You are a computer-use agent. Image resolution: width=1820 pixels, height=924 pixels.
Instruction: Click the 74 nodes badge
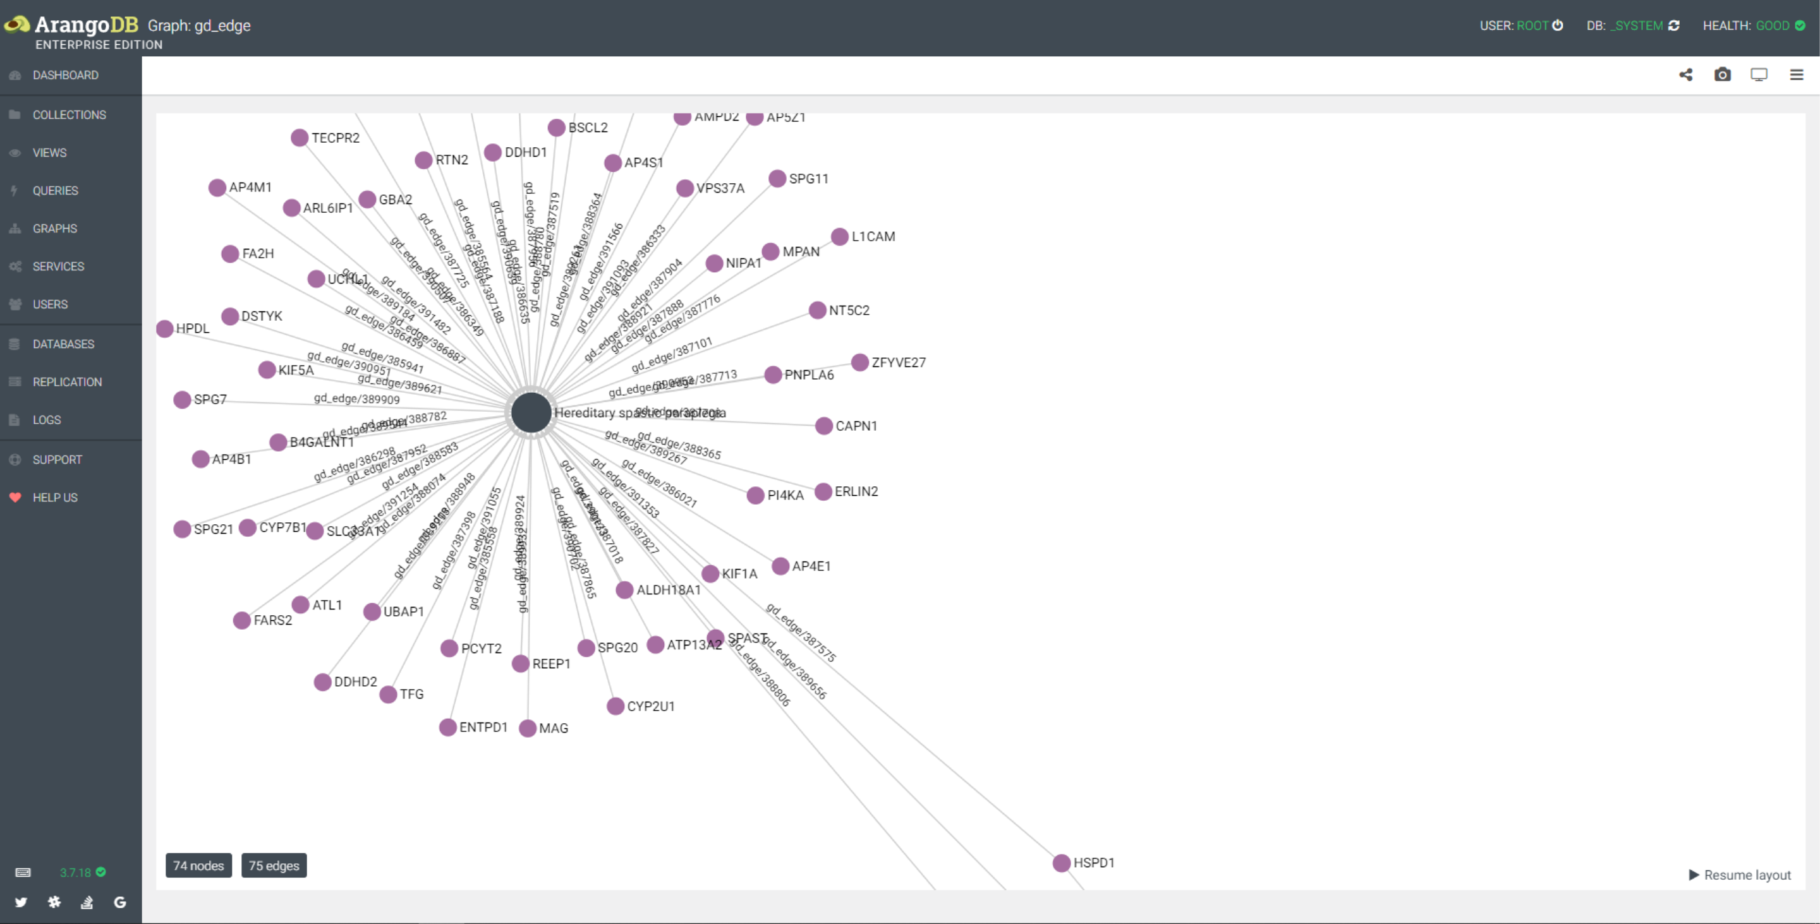[198, 865]
